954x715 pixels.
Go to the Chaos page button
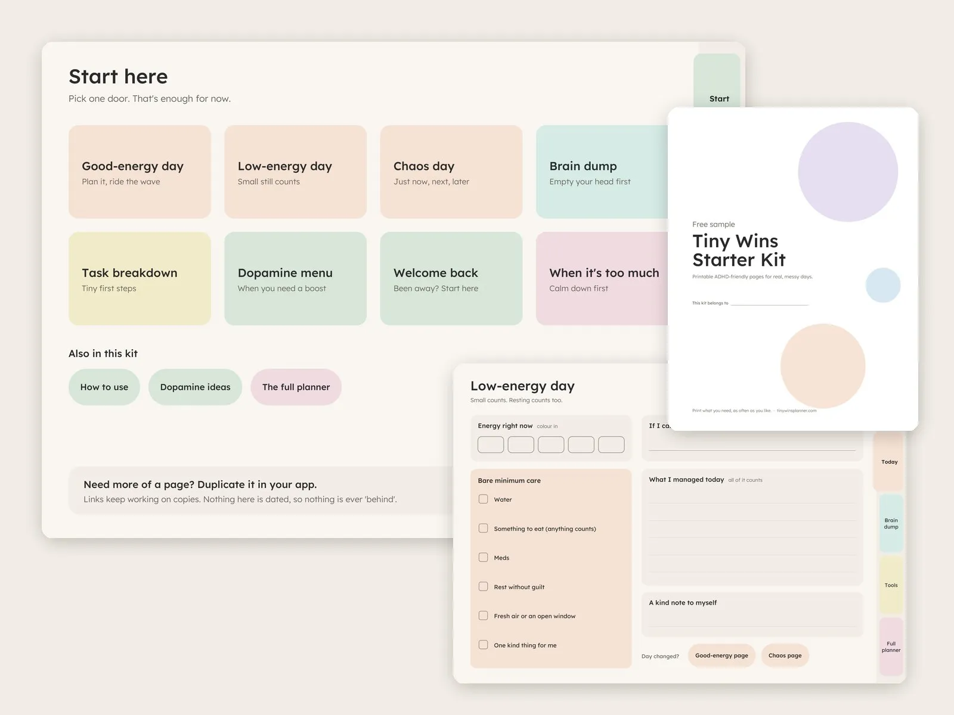pos(785,655)
